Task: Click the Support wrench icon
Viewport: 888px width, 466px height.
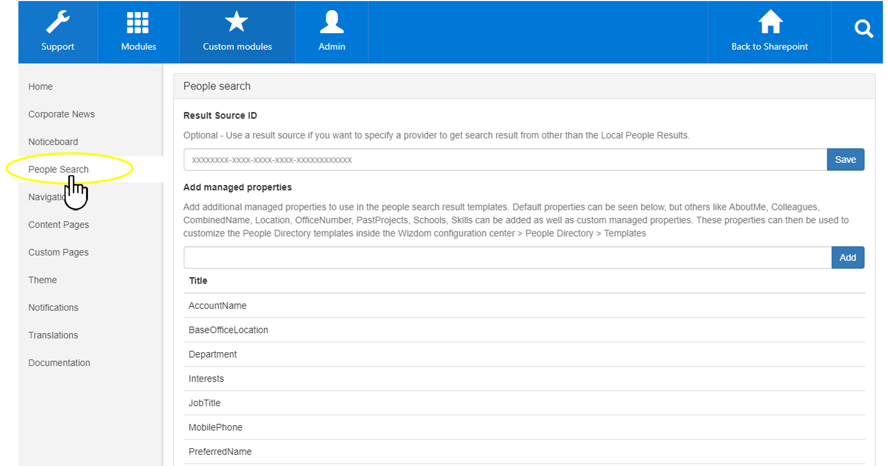Action: tap(58, 22)
